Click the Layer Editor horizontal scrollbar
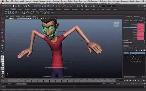This screenshot has height=91, width=146. point(130,77)
